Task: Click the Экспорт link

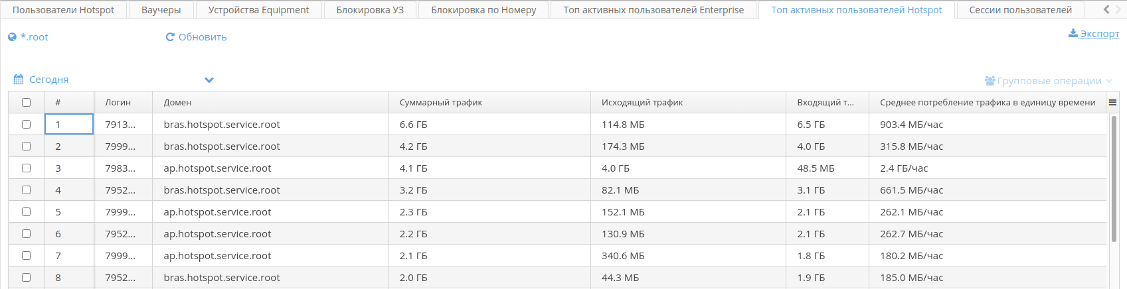Action: tap(1099, 34)
